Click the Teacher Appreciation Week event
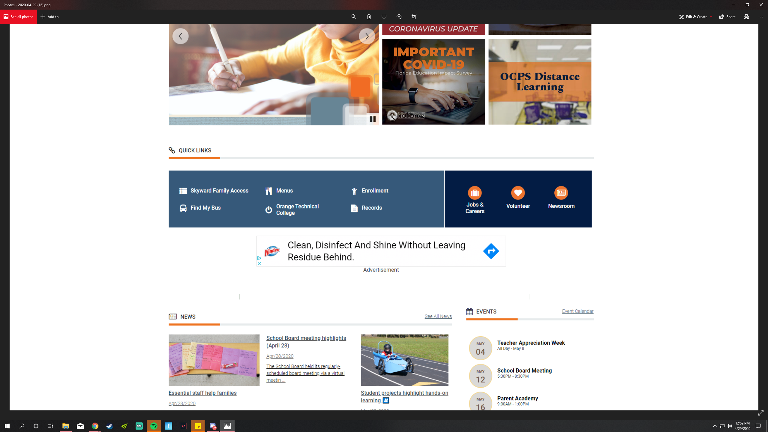 point(531,343)
